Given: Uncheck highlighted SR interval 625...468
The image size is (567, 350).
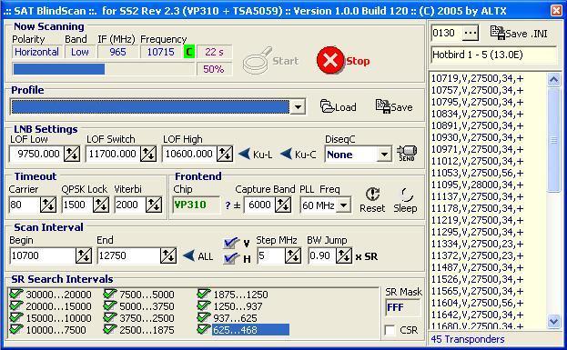Looking at the screenshot, I should click(x=204, y=329).
